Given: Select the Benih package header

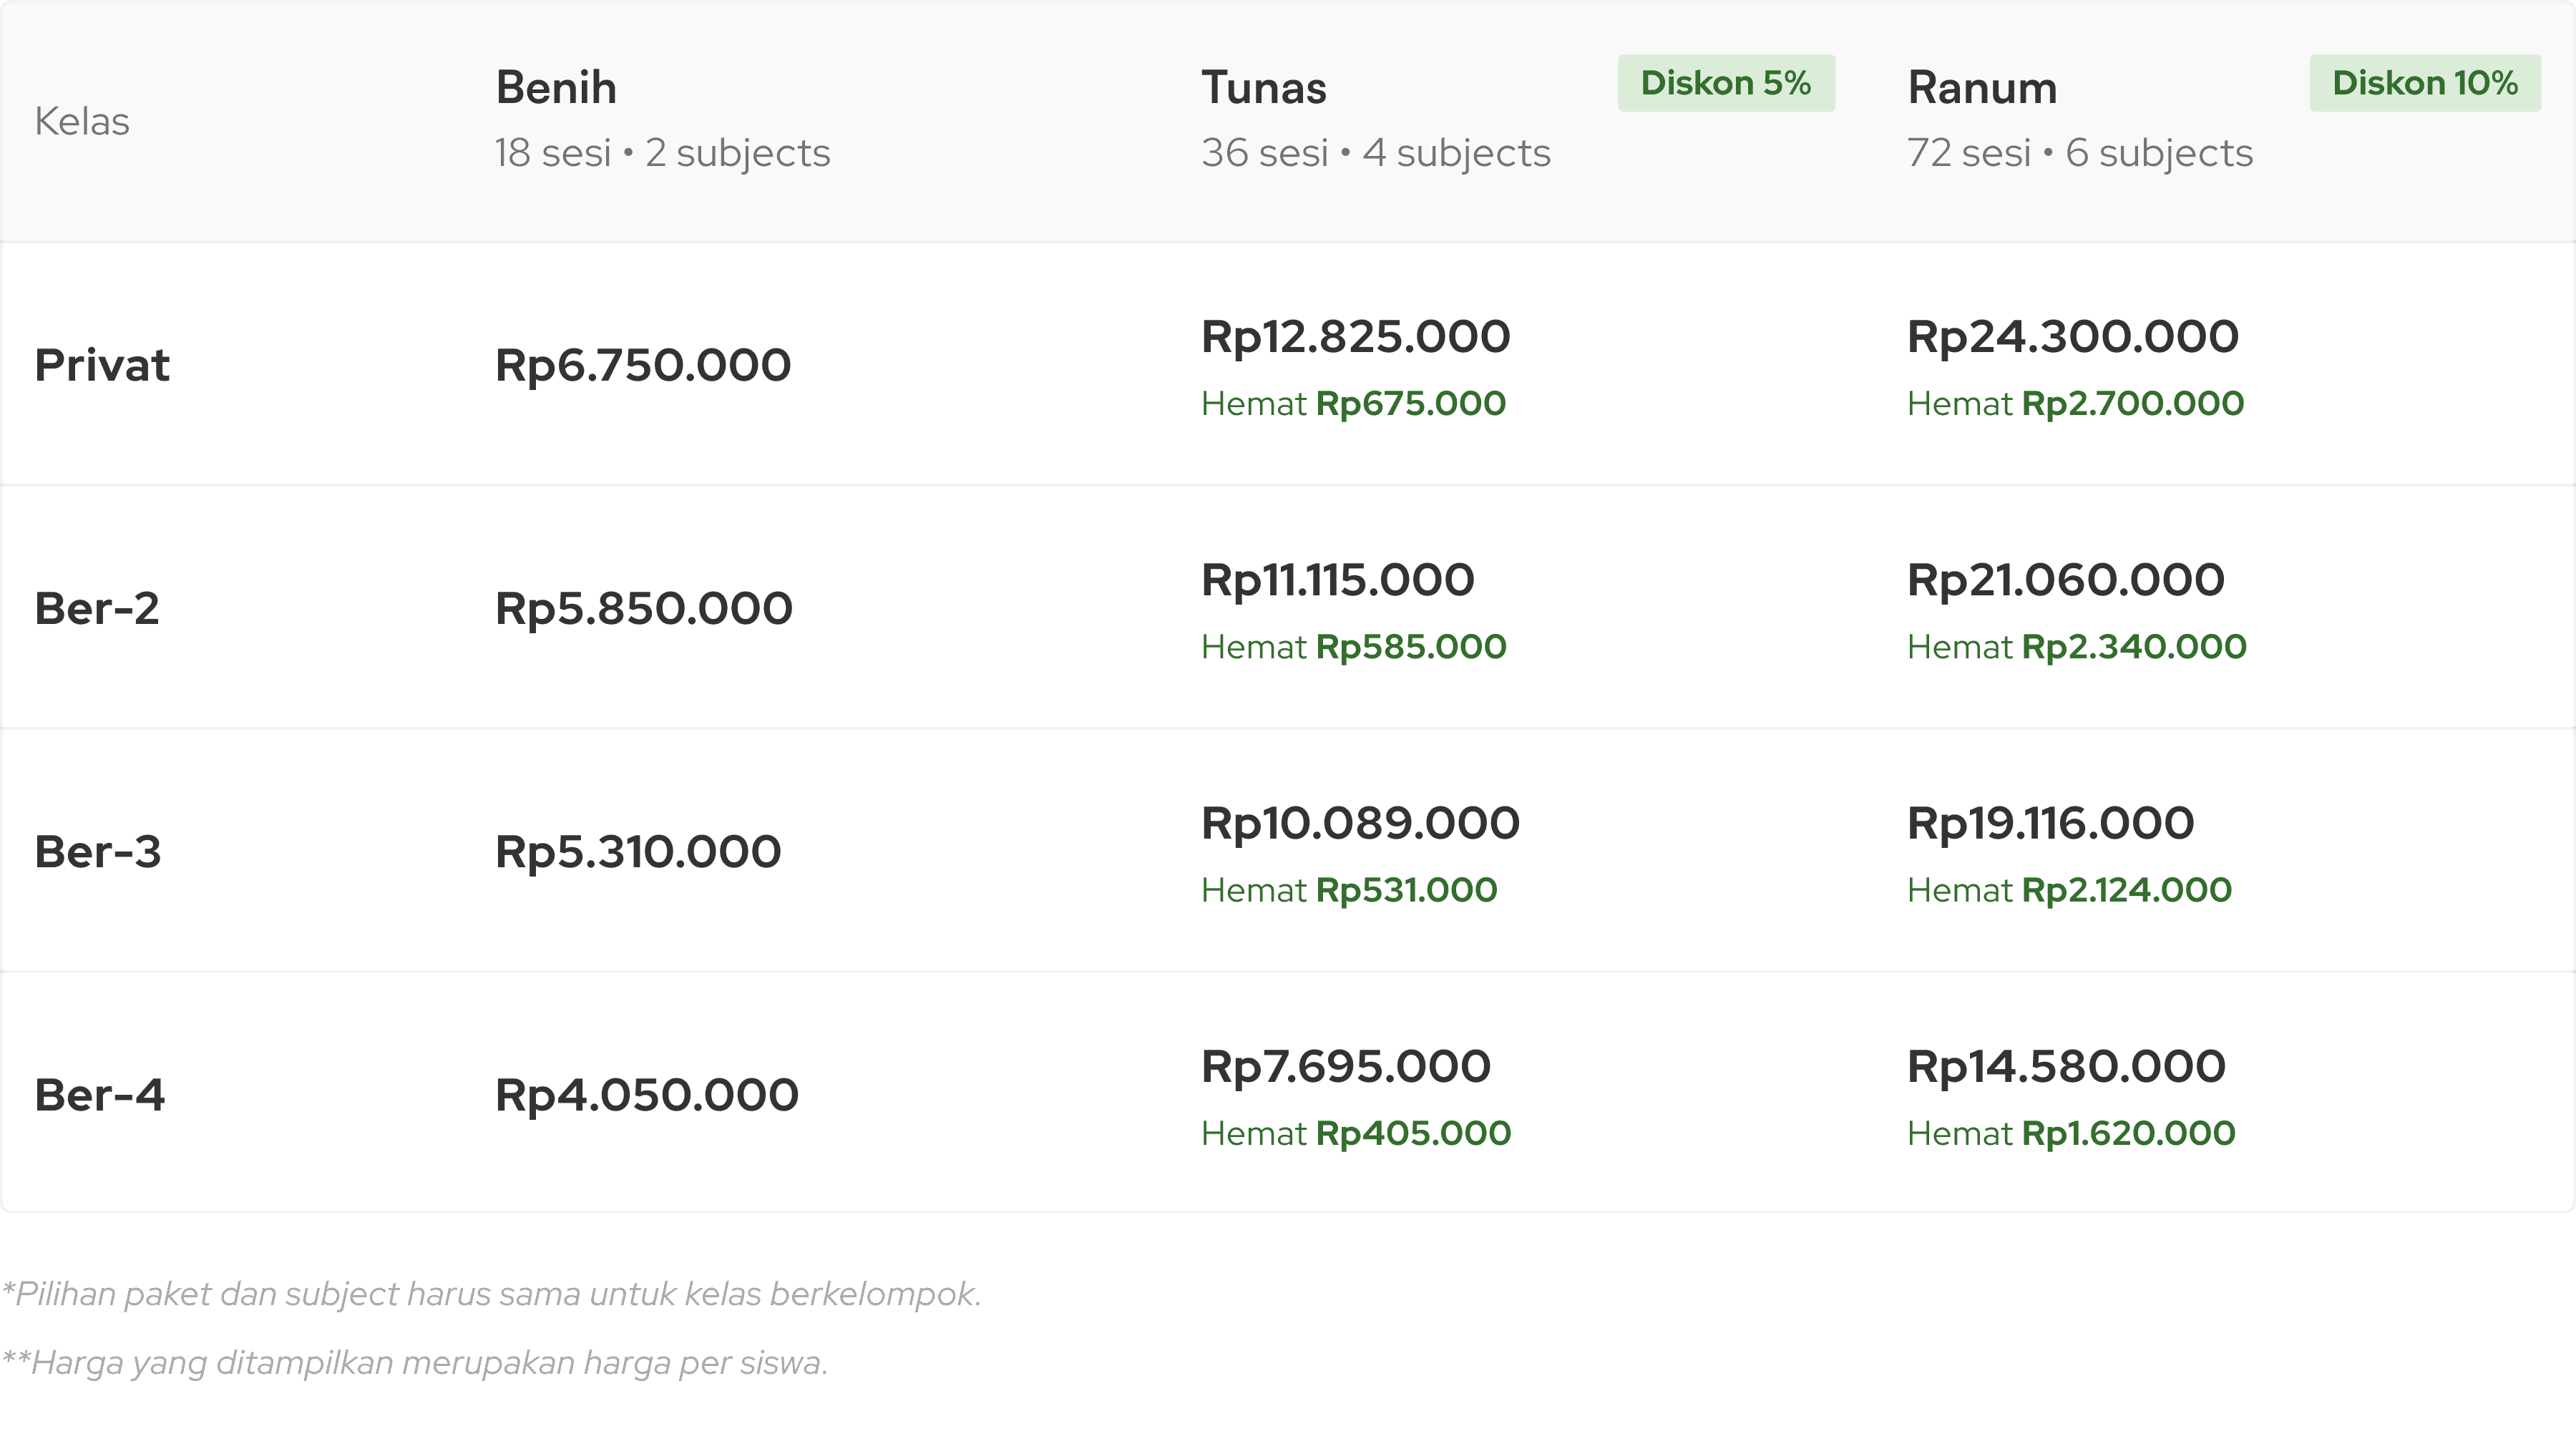Looking at the screenshot, I should coord(556,88).
